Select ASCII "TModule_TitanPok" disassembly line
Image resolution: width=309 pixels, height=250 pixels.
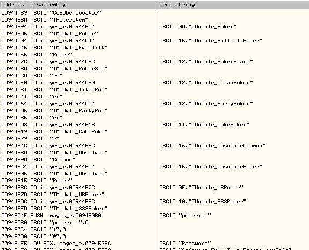coord(69,90)
